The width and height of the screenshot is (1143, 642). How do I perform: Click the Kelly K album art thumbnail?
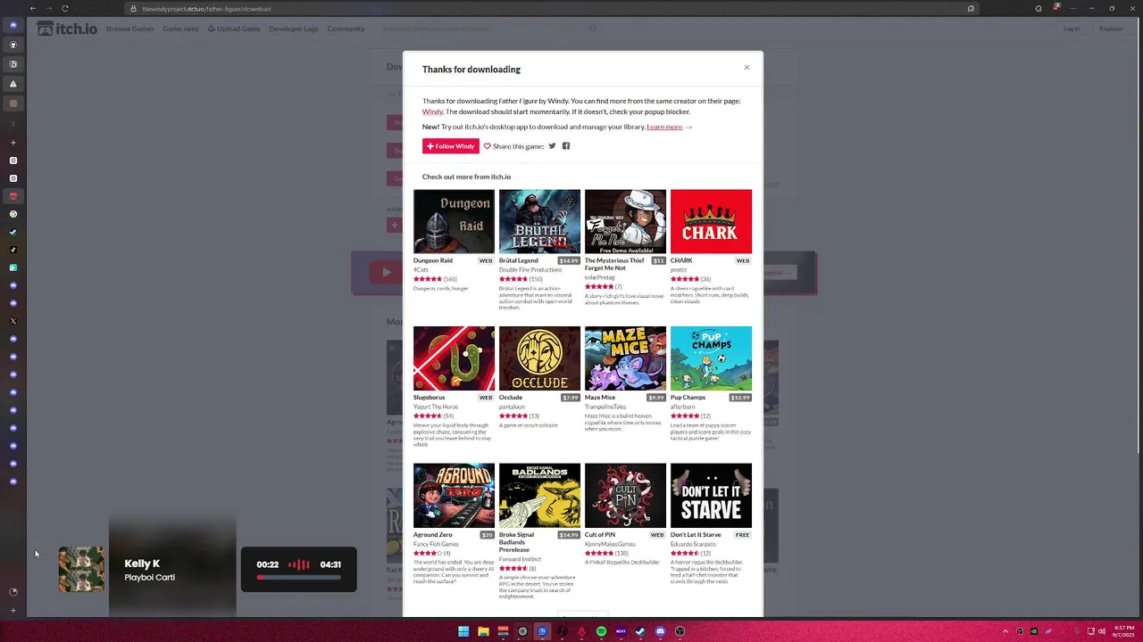click(x=81, y=569)
